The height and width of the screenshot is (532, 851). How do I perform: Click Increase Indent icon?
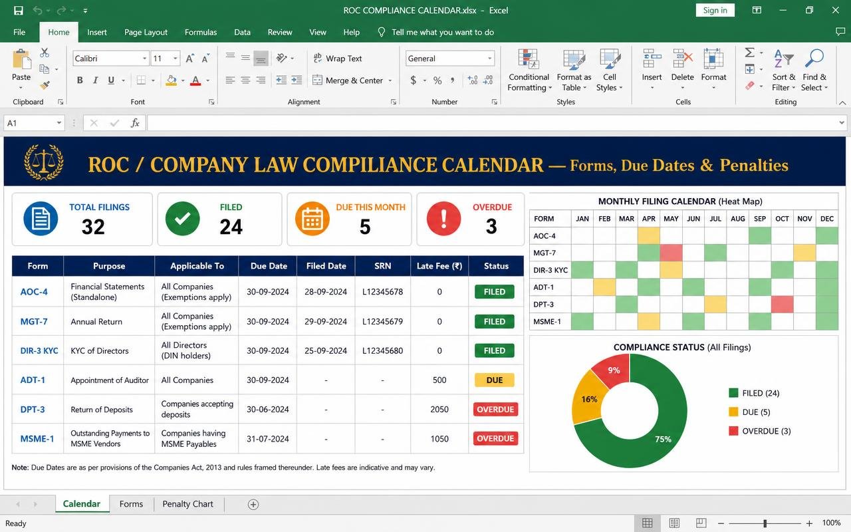tap(297, 80)
